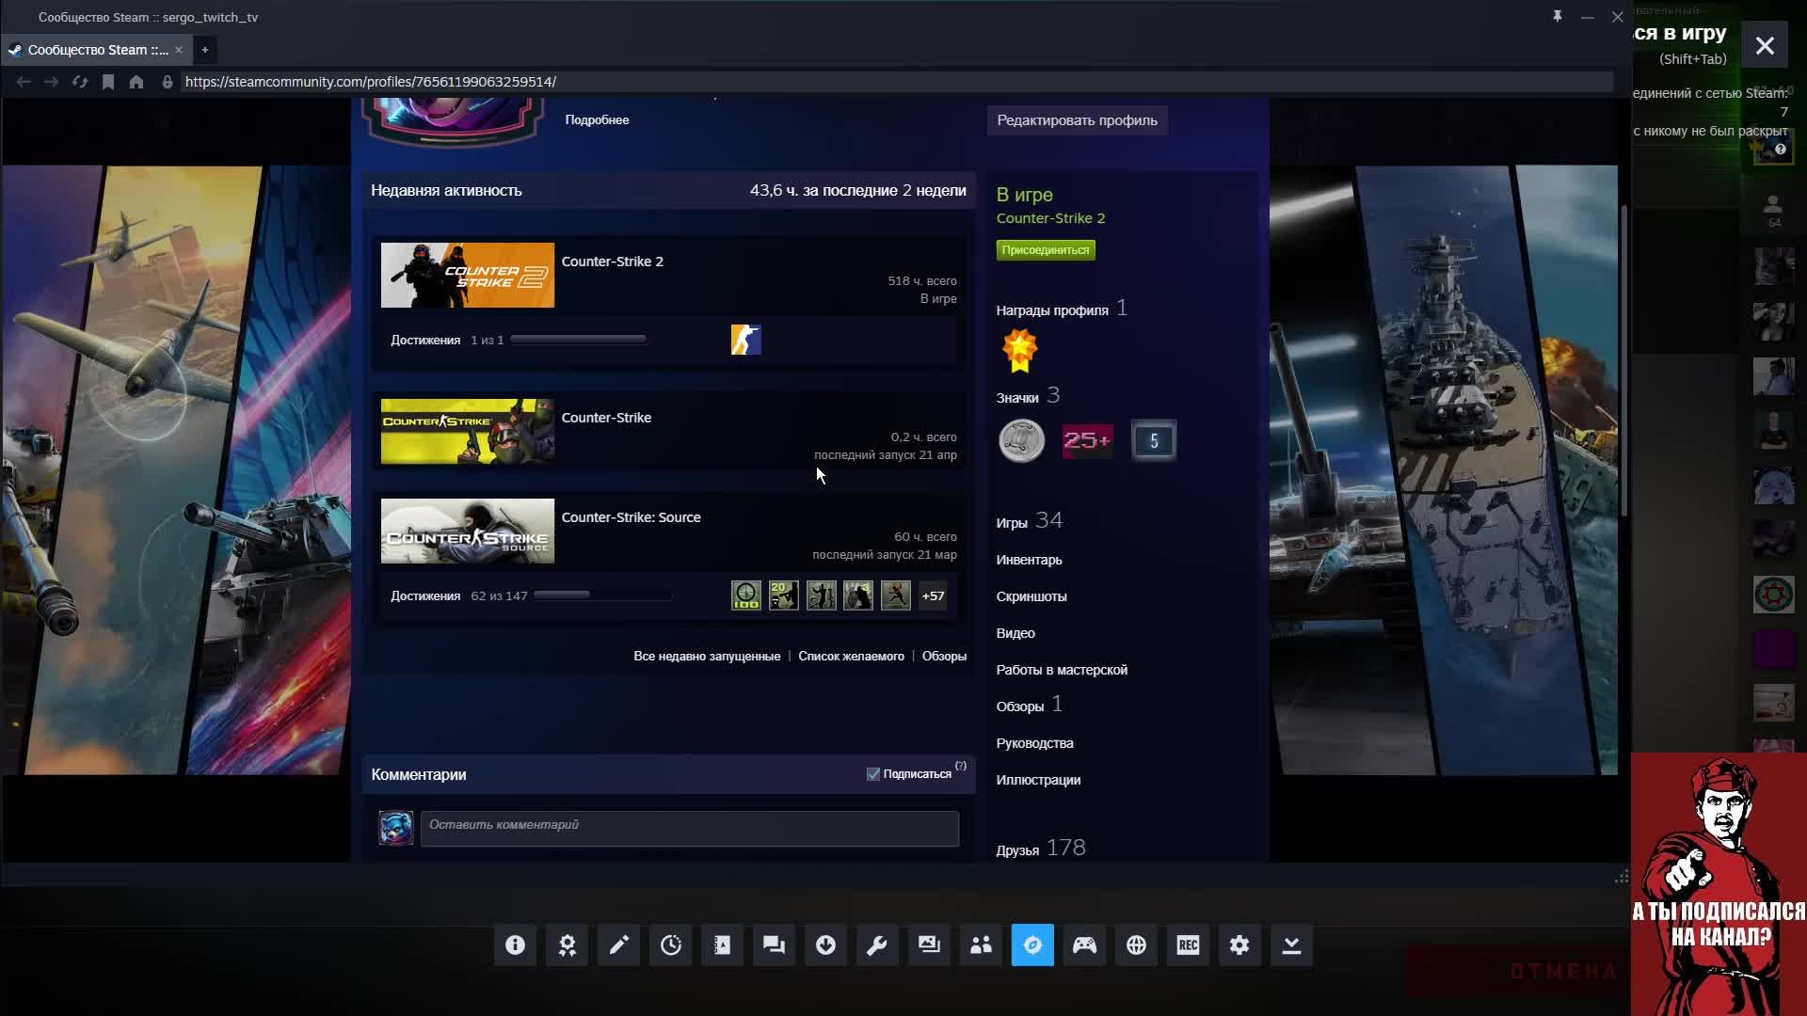Click the CS2 achievement icon
Image resolution: width=1807 pixels, height=1016 pixels.
(746, 340)
